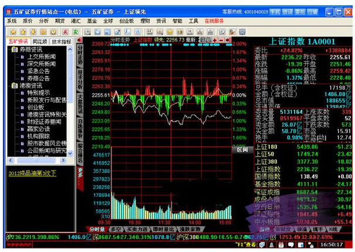Click the 手机 title bar button

click(275, 12)
